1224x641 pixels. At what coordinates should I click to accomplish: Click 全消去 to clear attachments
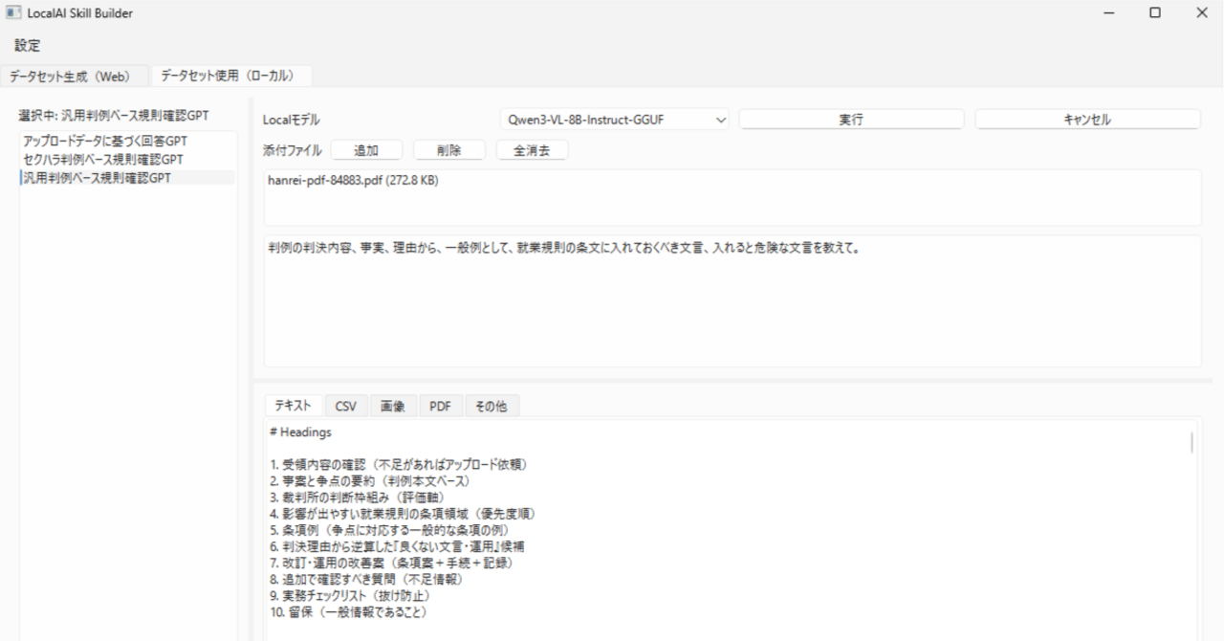[532, 150]
